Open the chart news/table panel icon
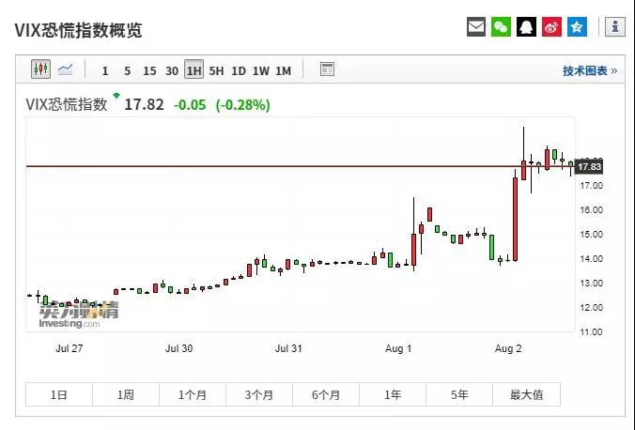The width and height of the screenshot is (635, 430). (x=327, y=69)
